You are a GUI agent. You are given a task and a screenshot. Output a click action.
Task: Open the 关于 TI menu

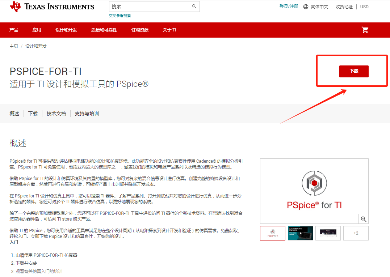(169, 30)
